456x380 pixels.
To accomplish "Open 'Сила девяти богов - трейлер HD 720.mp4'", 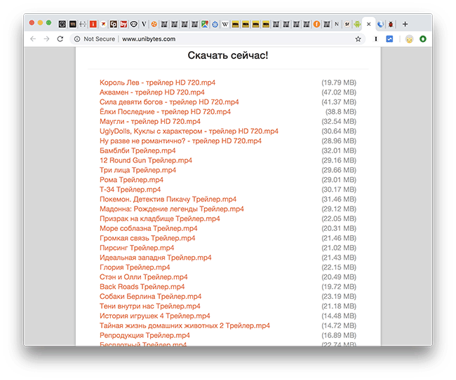I will coord(169,102).
